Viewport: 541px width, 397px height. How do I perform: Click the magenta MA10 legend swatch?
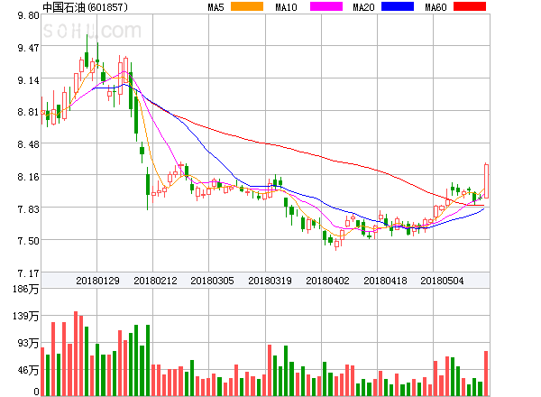pos(326,6)
